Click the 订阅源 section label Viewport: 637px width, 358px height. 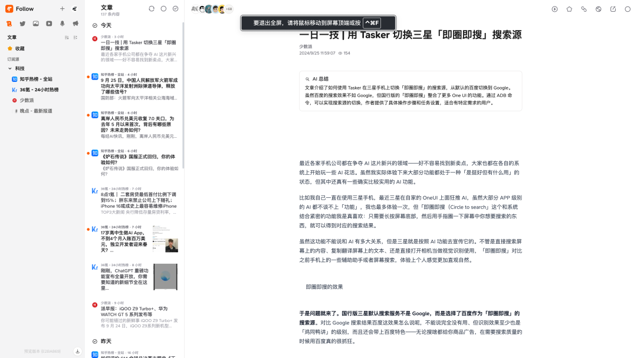pyautogui.click(x=13, y=59)
